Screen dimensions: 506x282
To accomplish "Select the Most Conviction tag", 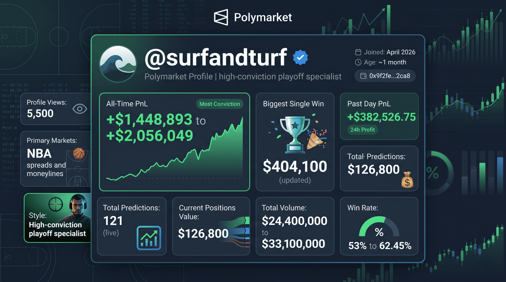I will click(x=219, y=104).
